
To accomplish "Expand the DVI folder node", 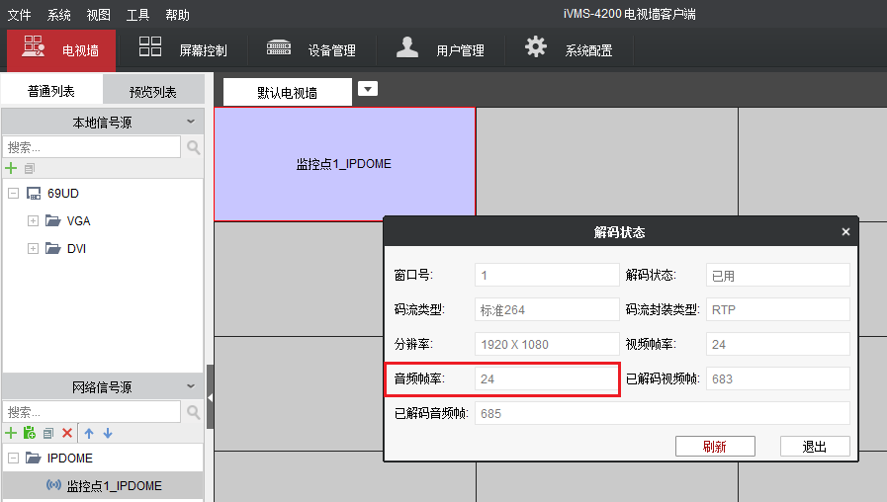I will point(33,249).
